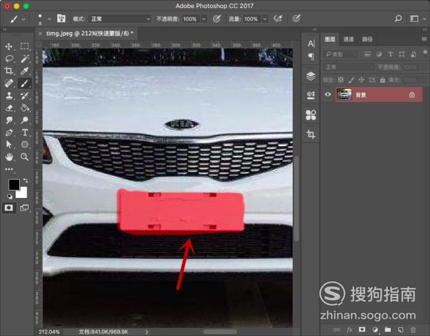
Task: Select the Magic Wand tool
Action: 25,58
